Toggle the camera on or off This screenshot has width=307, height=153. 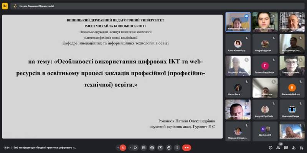click(135, 148)
